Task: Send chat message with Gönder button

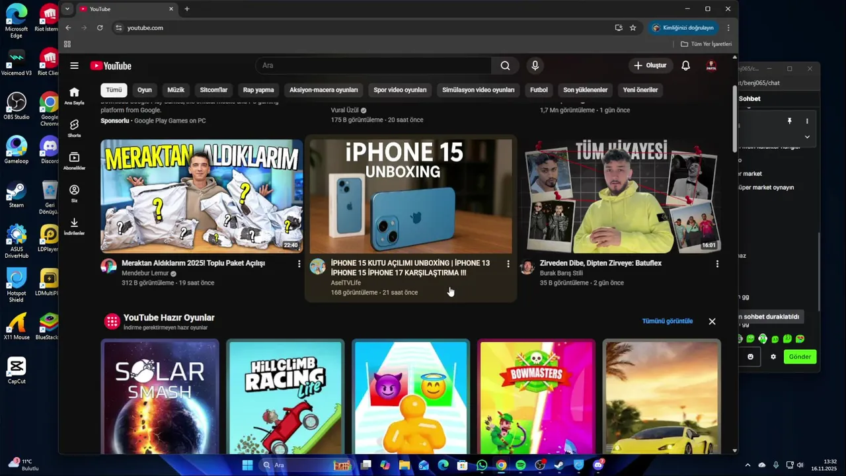Action: tap(800, 357)
